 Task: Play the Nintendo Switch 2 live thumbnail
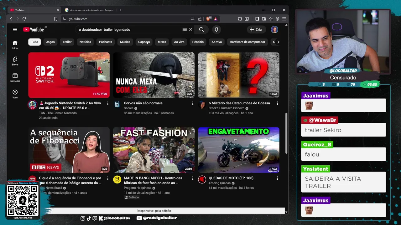(x=69, y=75)
